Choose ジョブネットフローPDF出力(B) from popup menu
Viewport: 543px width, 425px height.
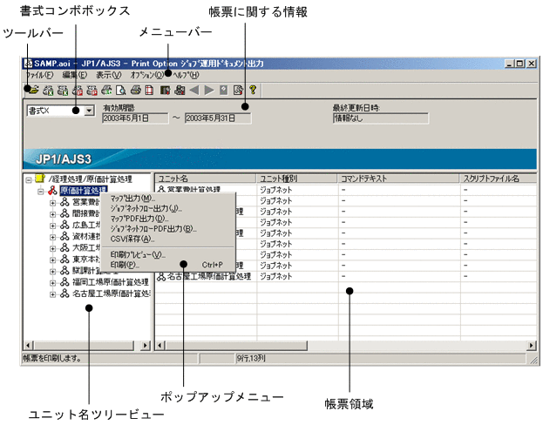click(x=167, y=228)
